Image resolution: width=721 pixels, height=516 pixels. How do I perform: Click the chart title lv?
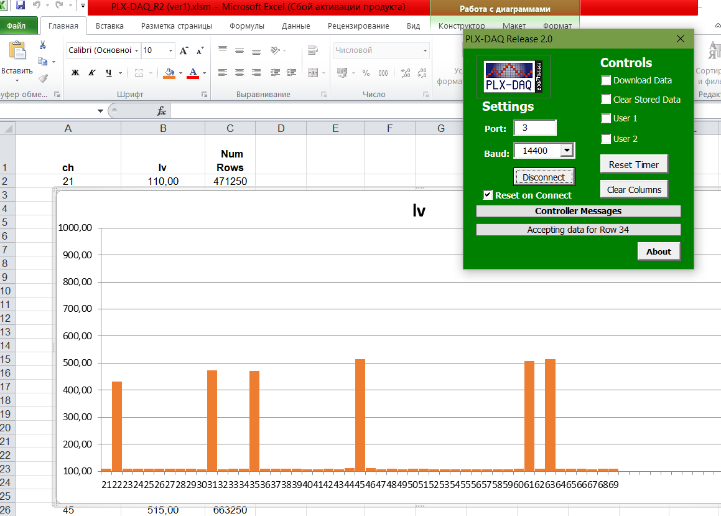419,210
